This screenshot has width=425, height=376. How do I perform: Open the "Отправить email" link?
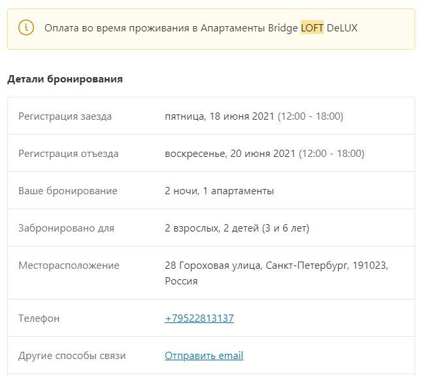point(204,356)
